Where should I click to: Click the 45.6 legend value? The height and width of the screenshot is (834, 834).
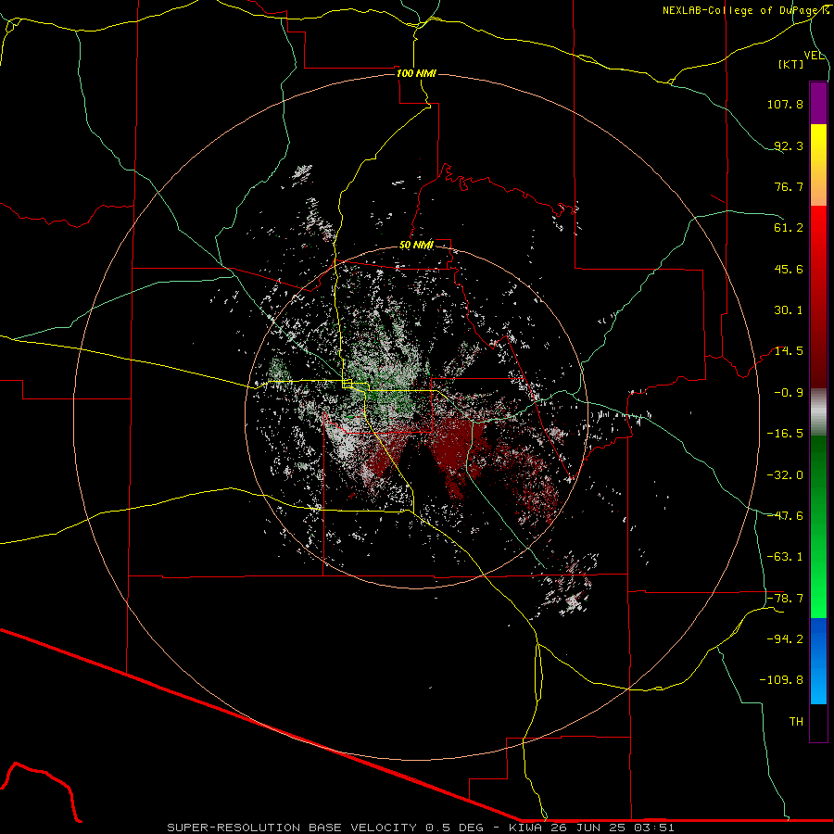click(789, 269)
